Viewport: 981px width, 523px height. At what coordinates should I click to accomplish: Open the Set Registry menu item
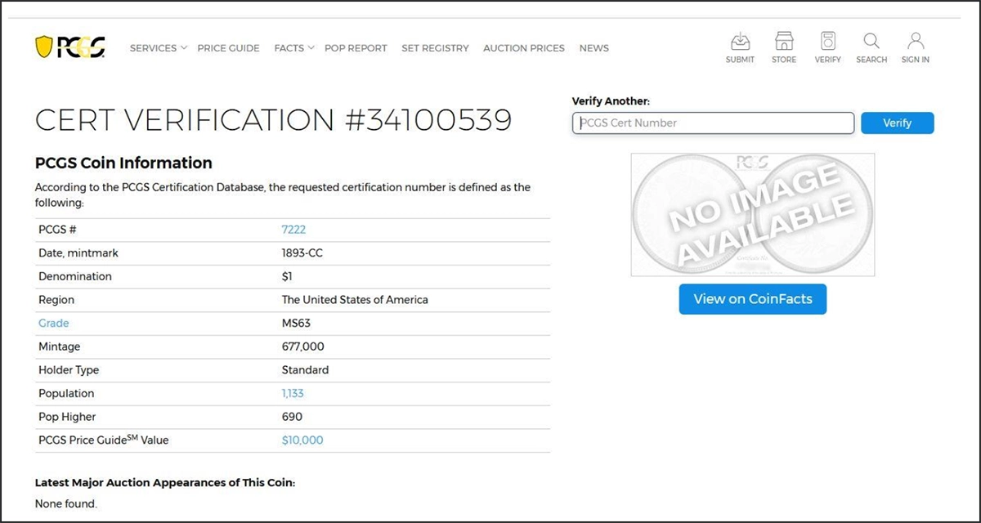coord(435,48)
